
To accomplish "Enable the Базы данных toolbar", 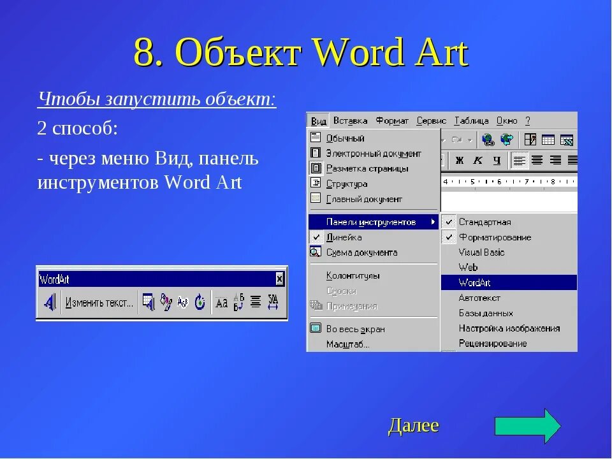I will [509, 313].
